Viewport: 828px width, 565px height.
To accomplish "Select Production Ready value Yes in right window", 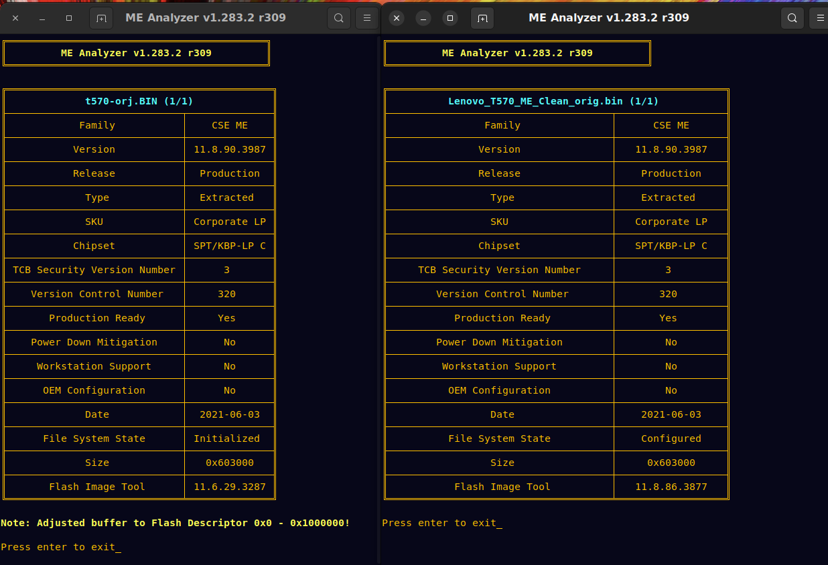I will pyautogui.click(x=668, y=318).
